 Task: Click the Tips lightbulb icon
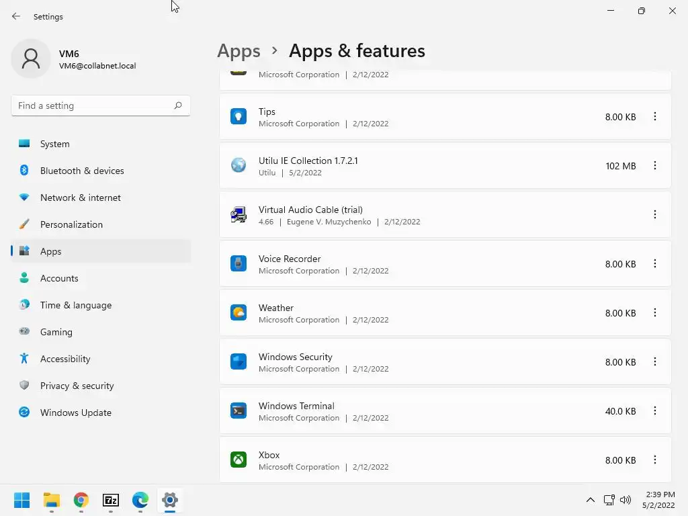coord(239,117)
